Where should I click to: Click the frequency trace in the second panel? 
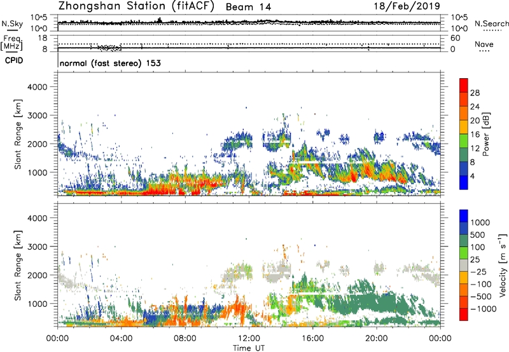point(249,48)
